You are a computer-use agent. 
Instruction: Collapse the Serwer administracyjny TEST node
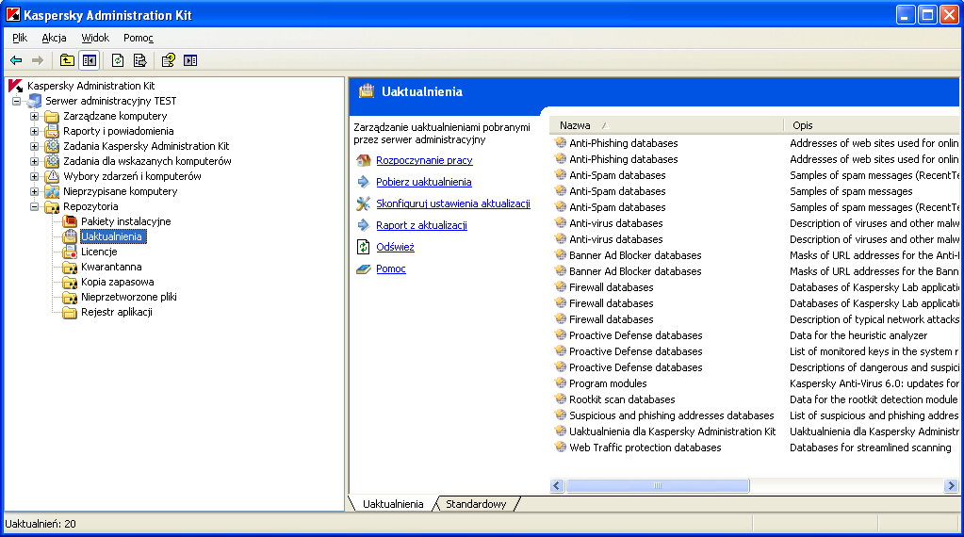(17, 101)
